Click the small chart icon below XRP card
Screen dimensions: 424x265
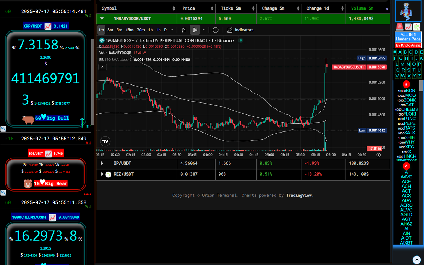tap(2, 129)
